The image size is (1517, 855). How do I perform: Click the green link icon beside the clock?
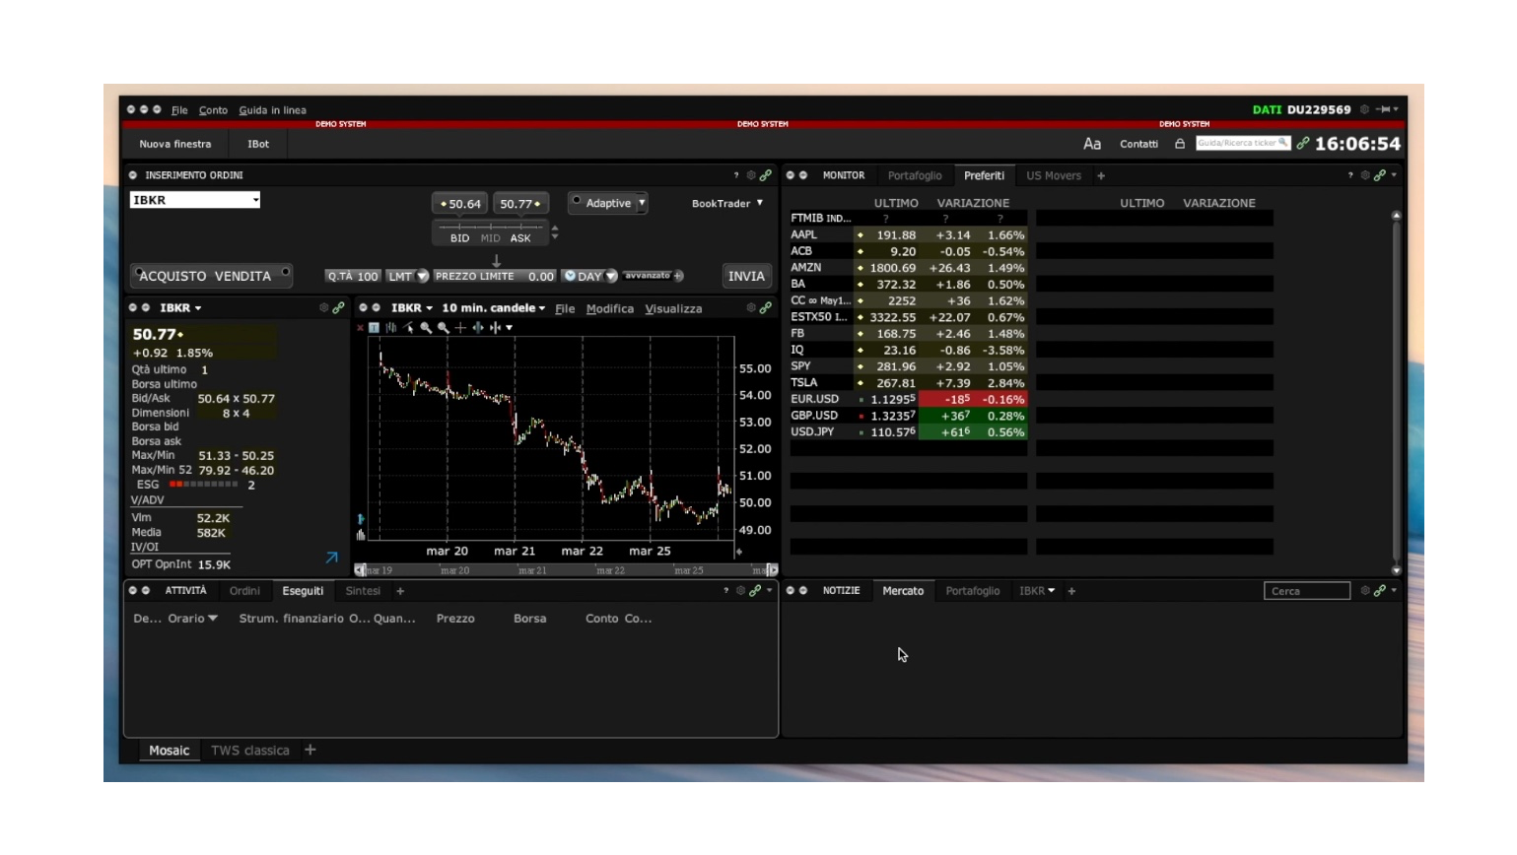click(1303, 144)
